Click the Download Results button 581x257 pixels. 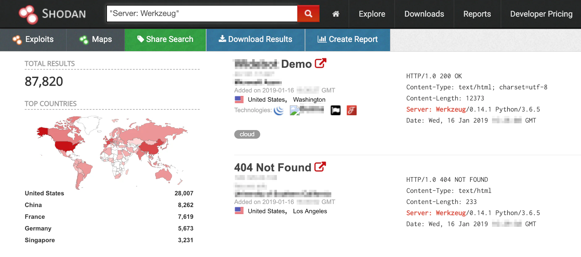pos(256,39)
